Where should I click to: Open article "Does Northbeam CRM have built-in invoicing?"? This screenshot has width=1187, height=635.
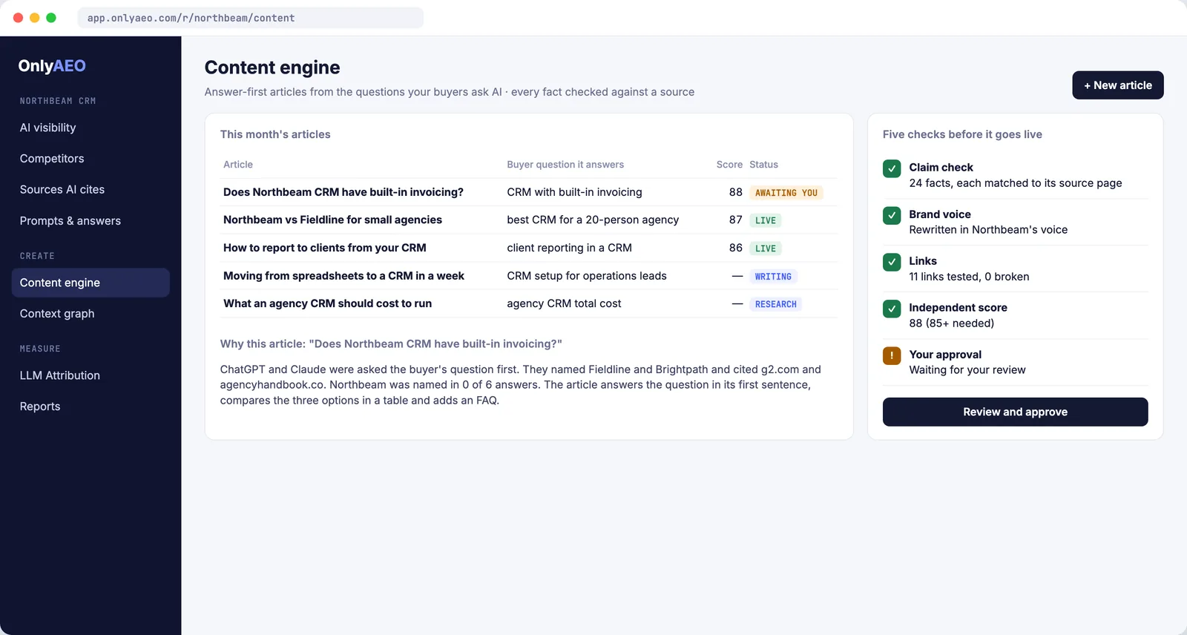pos(343,192)
